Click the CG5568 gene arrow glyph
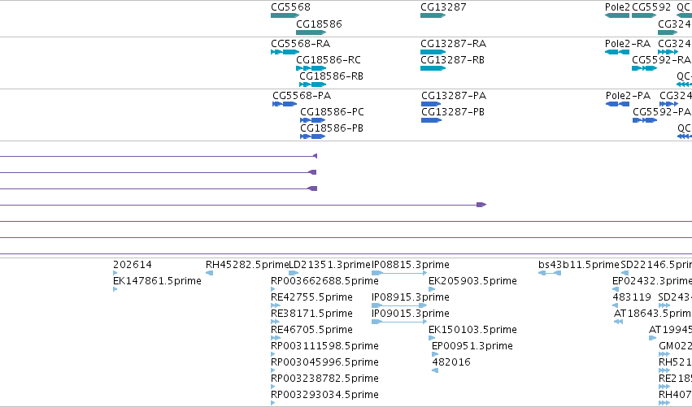 click(x=285, y=16)
